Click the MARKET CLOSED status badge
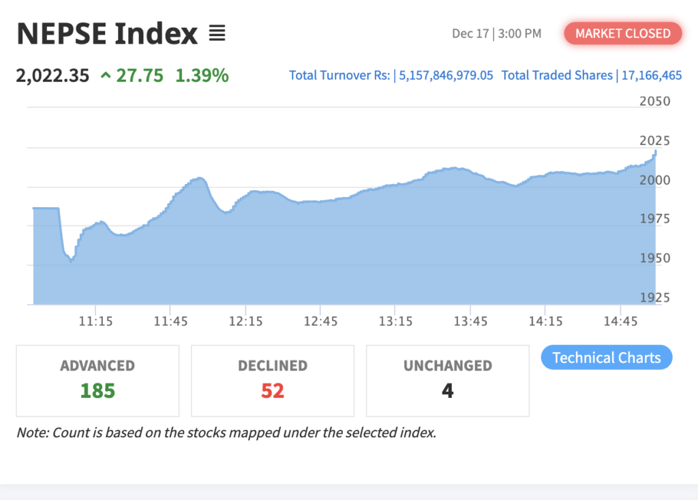Image resolution: width=698 pixels, height=500 pixels. [x=623, y=33]
